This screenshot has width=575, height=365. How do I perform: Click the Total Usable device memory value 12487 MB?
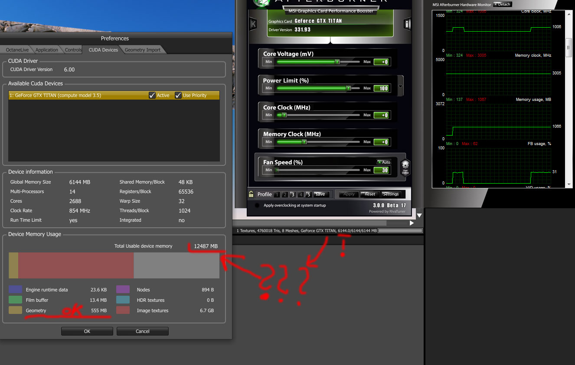(x=206, y=246)
